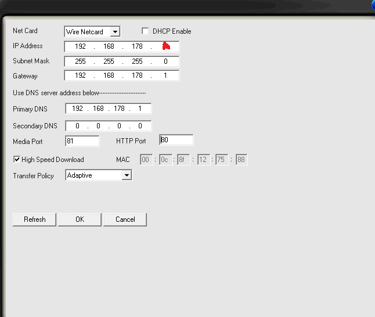
Task: Select the Secondary DNS first octet
Action: coord(77,126)
